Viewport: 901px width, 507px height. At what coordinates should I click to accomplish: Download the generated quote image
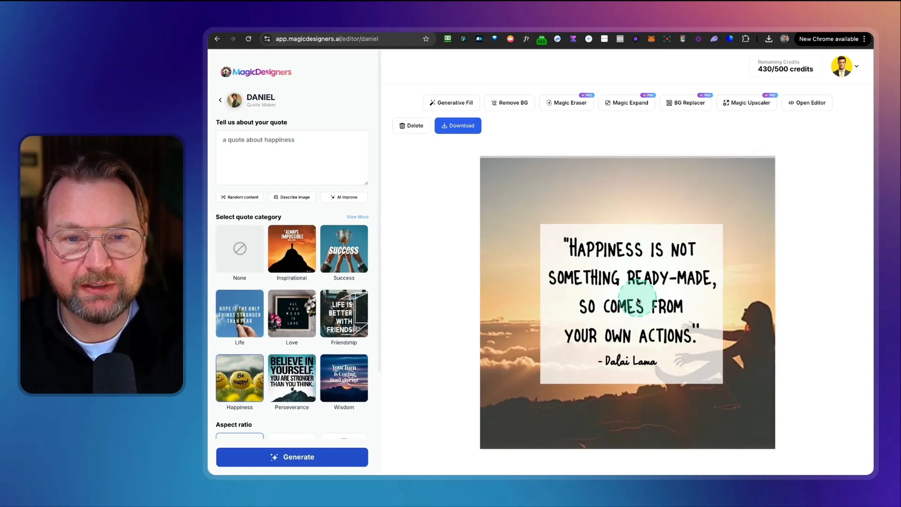(x=458, y=126)
